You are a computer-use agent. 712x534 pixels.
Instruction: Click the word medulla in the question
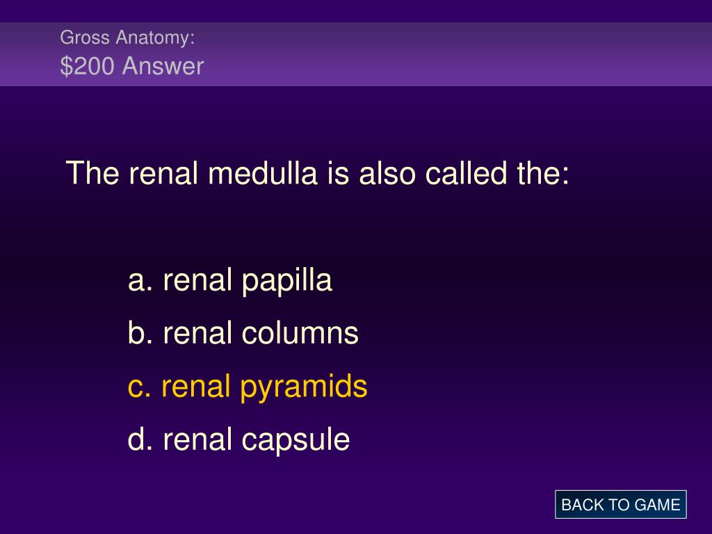[x=262, y=173]
